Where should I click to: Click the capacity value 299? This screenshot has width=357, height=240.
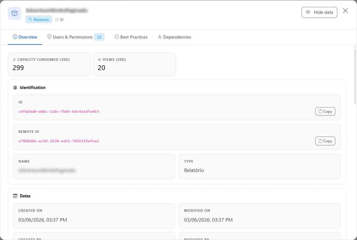pos(18,68)
